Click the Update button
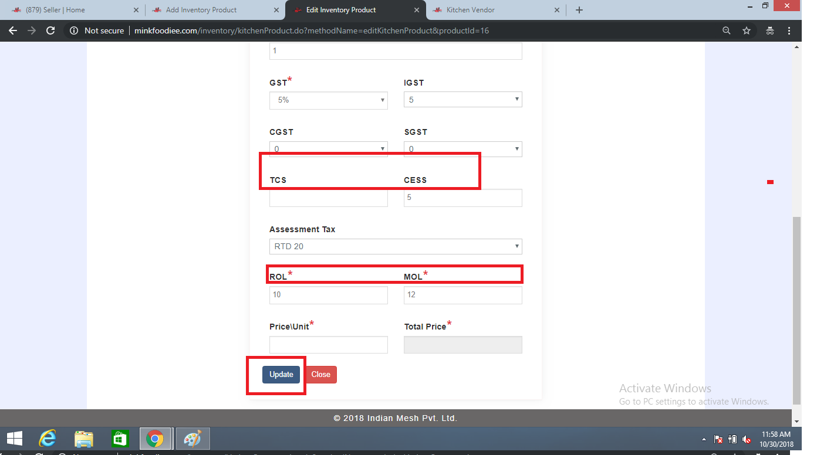817x455 pixels. click(x=281, y=375)
